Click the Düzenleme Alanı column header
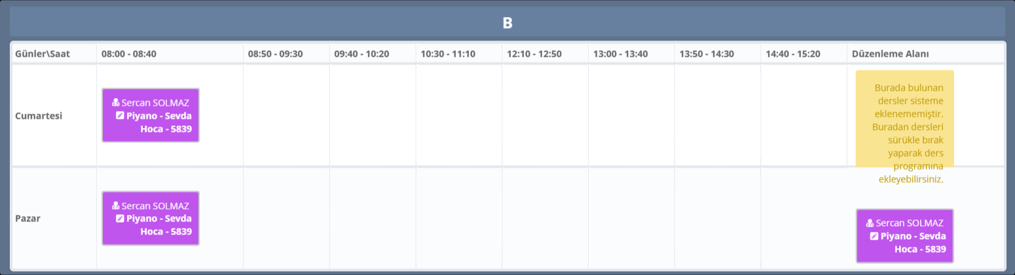This screenshot has height=275, width=1015. (x=891, y=54)
